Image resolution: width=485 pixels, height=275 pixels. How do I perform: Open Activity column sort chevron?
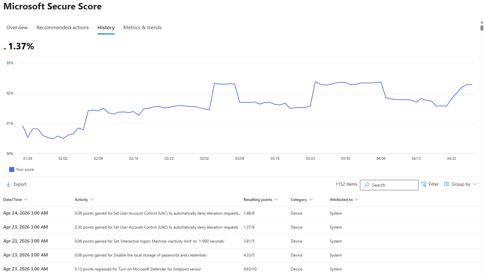92,199
